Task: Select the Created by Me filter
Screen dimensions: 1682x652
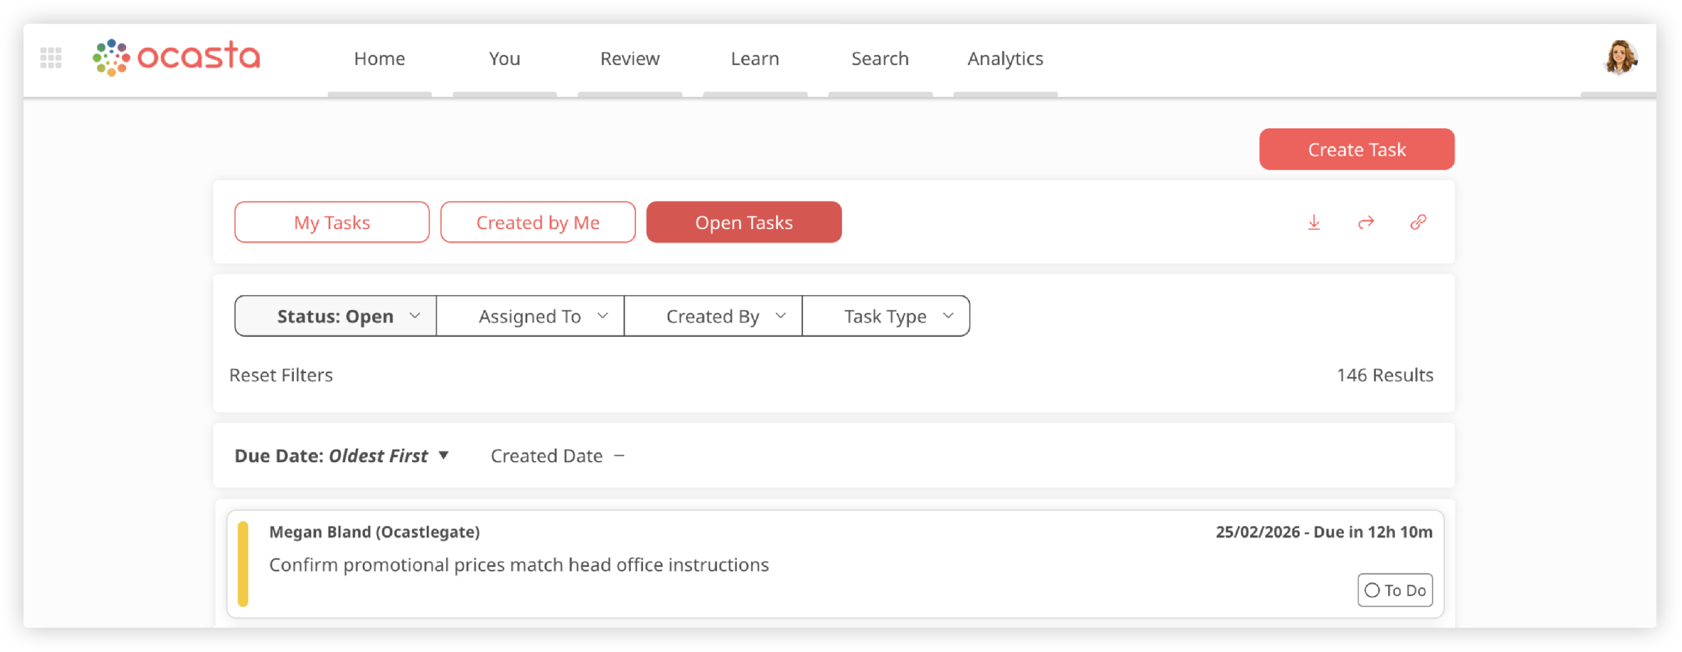Action: tap(537, 222)
